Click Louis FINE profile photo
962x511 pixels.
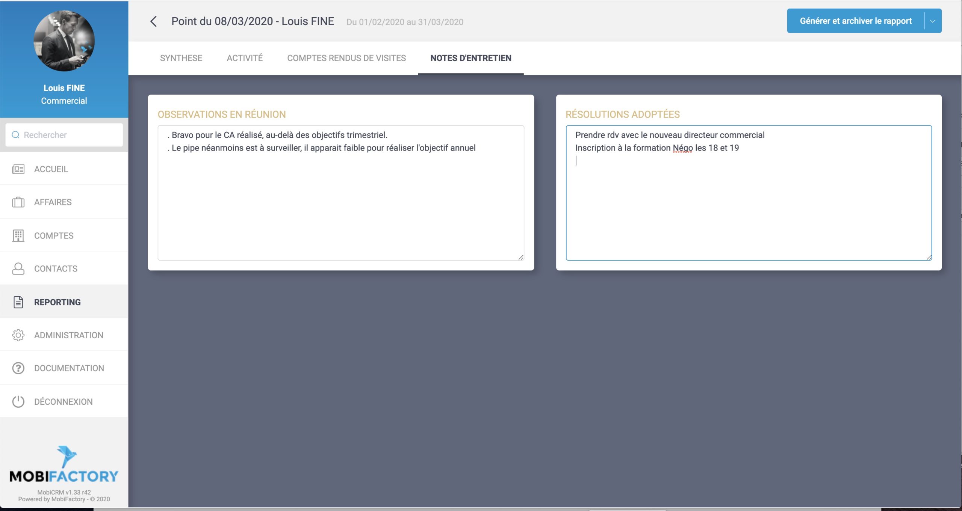tap(64, 41)
